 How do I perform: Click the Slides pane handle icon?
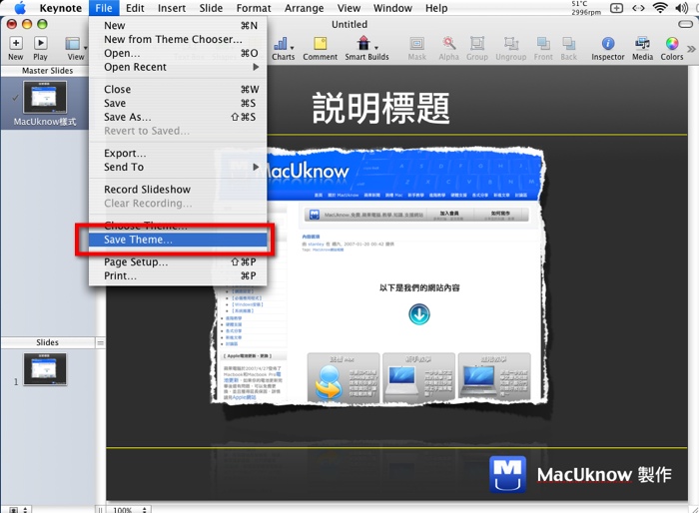click(100, 342)
